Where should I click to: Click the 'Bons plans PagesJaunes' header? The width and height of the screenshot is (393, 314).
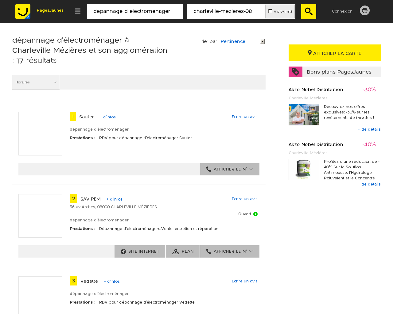pyautogui.click(x=339, y=72)
